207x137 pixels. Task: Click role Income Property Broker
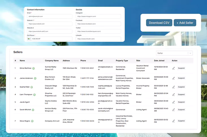click(x=143, y=87)
